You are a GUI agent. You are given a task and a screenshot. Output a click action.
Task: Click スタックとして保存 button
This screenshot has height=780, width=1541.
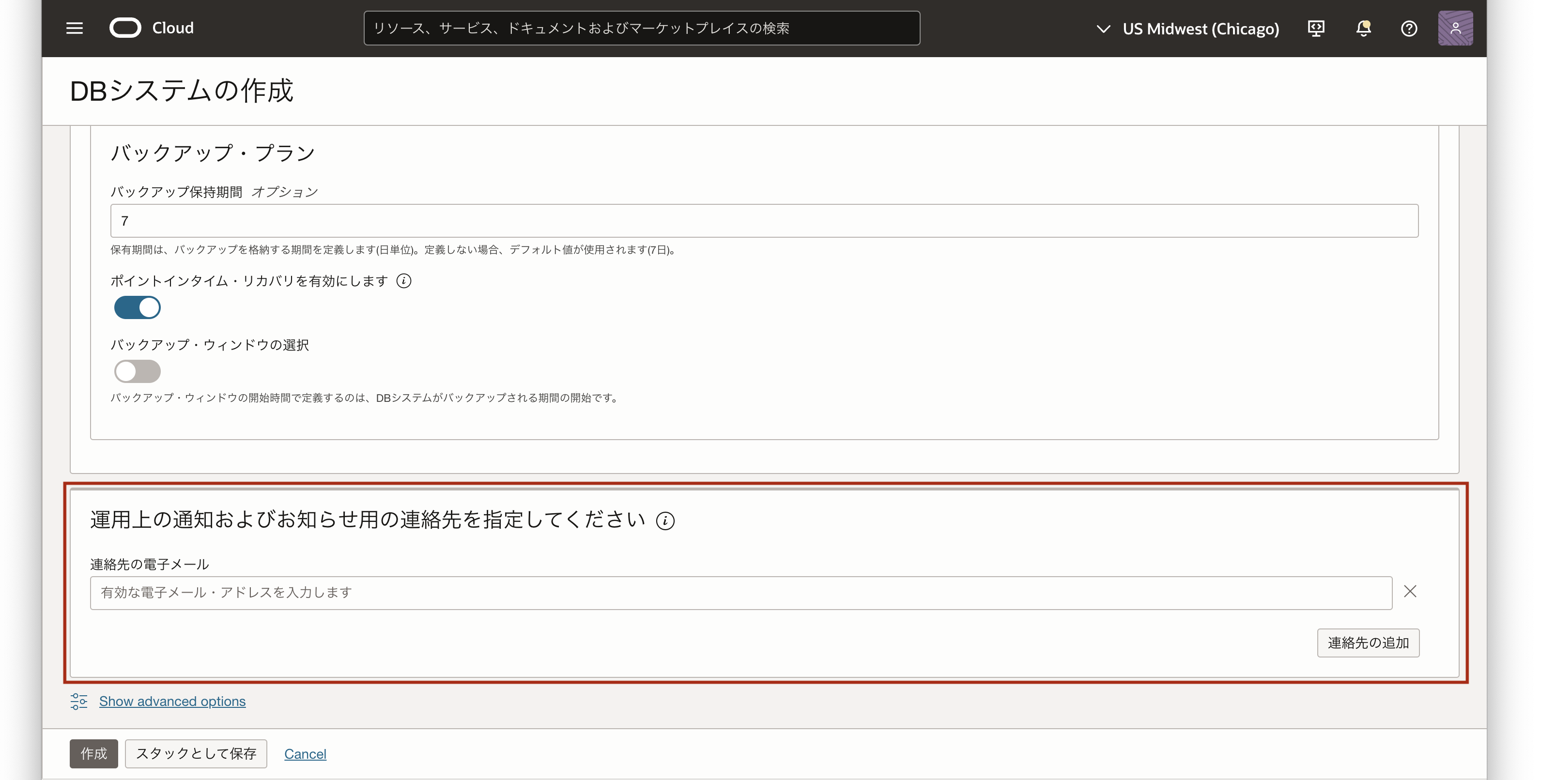[196, 754]
